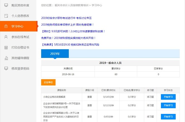This screenshot has width=185, height=122.
Task: Click the 0/65分钟 duration cell
Action: coord(108,117)
